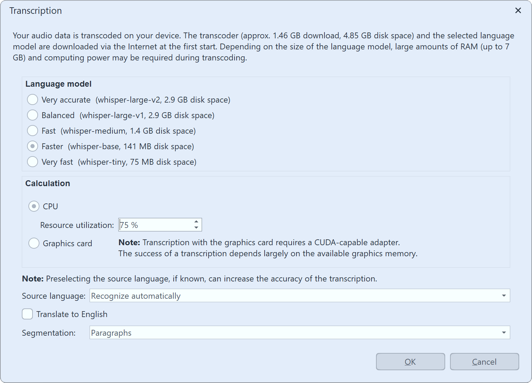Choose the Balanced whisper-large-v1 language model
This screenshot has height=383, width=532.
pos(32,115)
